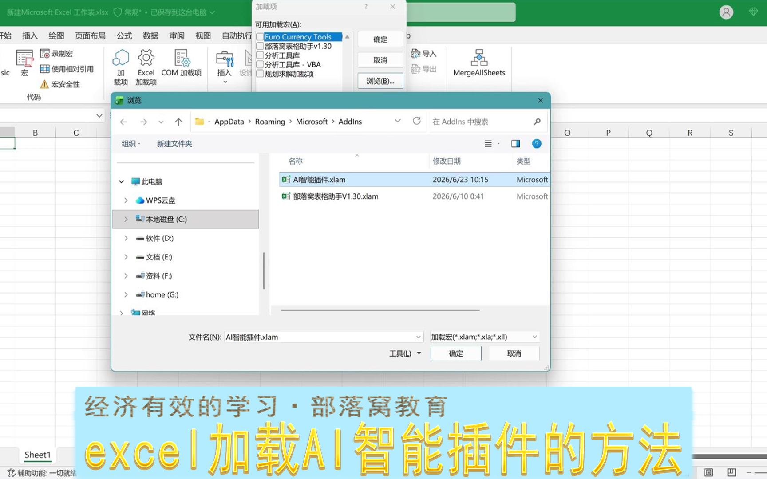Go forward in Browse dialog
The height and width of the screenshot is (479, 767).
tap(143, 122)
